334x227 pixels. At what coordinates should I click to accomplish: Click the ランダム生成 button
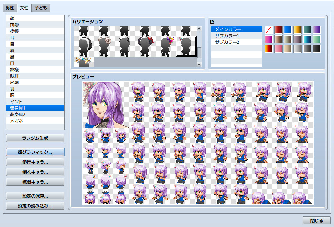[x=35, y=138]
